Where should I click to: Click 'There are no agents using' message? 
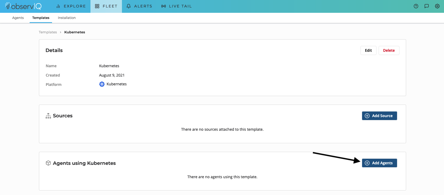point(222,177)
